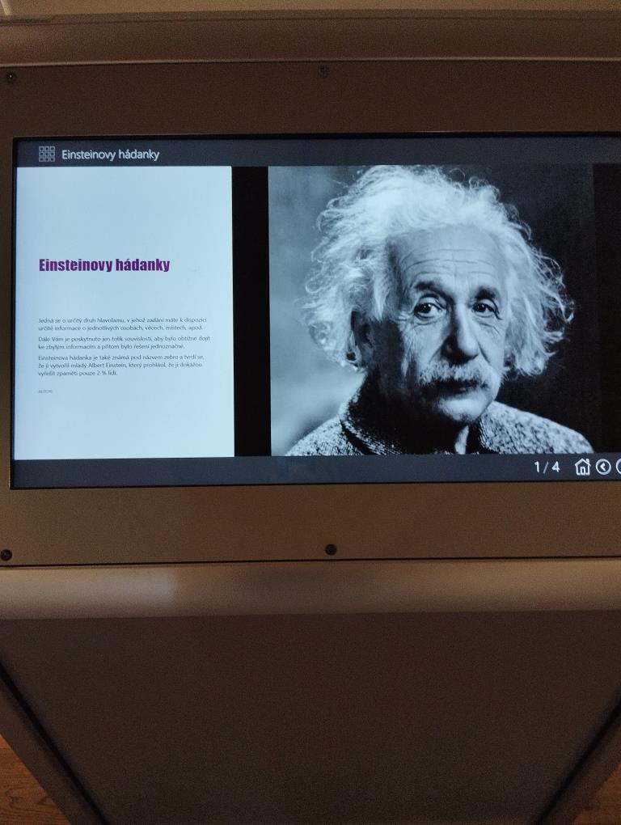Screen dimensions: 621x825
Task: Advance using the next arrow at screen edge
Action: pos(618,467)
